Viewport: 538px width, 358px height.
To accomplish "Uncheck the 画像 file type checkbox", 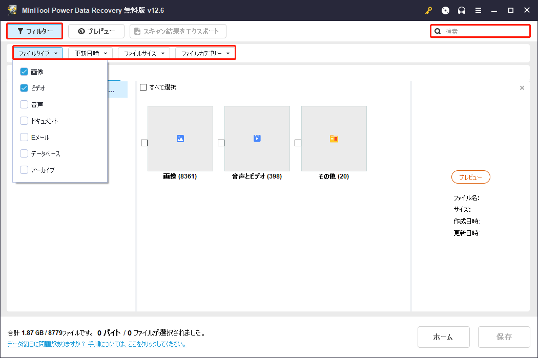I will (x=24, y=72).
